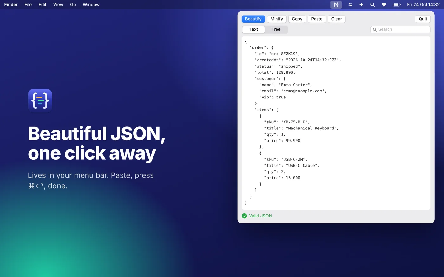Image resolution: width=444 pixels, height=277 pixels.
Task: Switch to the Text view tab
Action: click(x=253, y=29)
